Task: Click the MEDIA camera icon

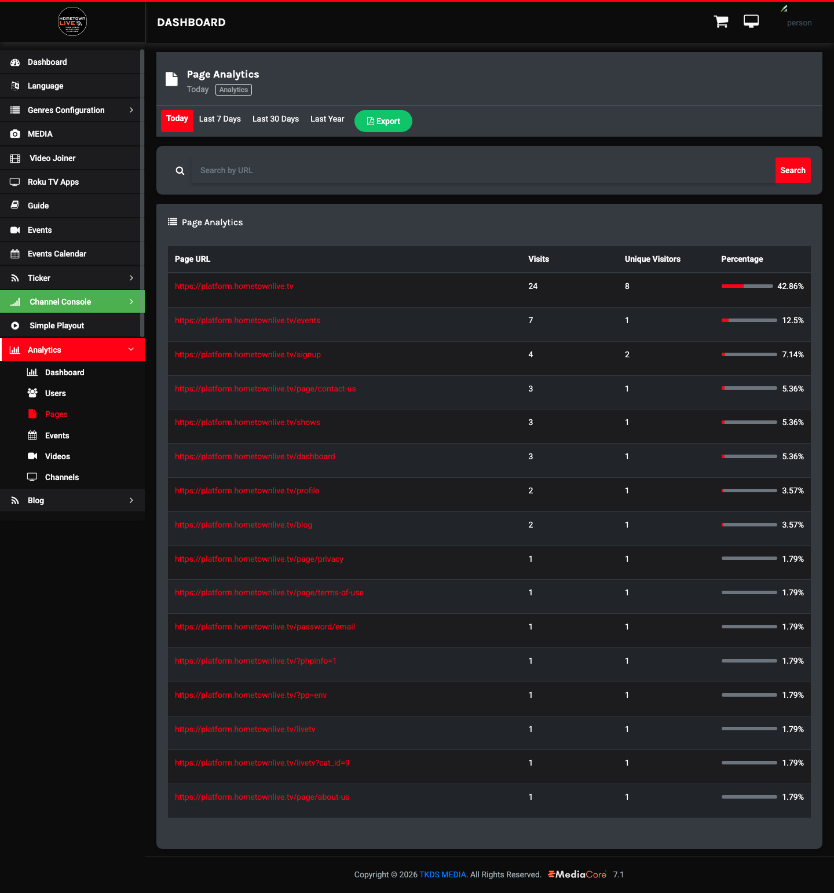Action: click(x=15, y=134)
